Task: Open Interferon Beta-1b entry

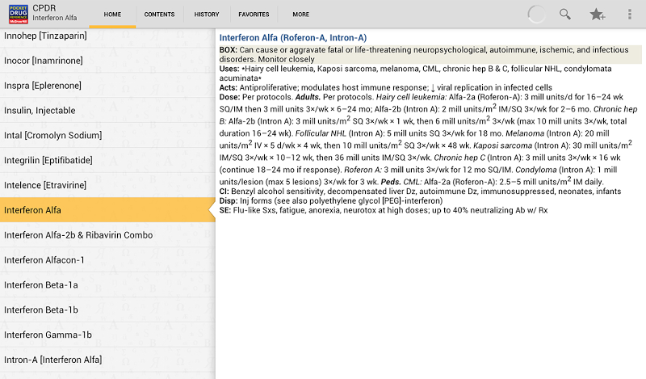Action: (107, 310)
